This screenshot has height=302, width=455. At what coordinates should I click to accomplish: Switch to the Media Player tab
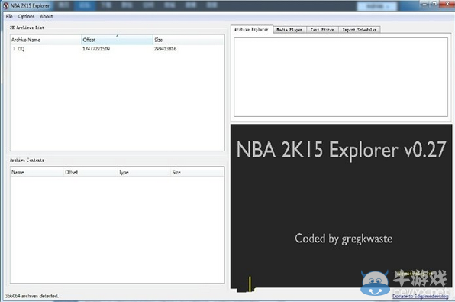coord(289,30)
